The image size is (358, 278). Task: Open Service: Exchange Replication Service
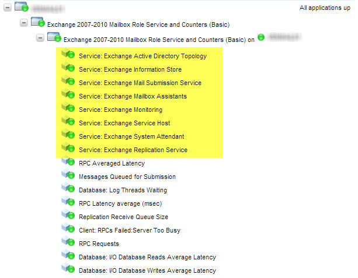(133, 150)
